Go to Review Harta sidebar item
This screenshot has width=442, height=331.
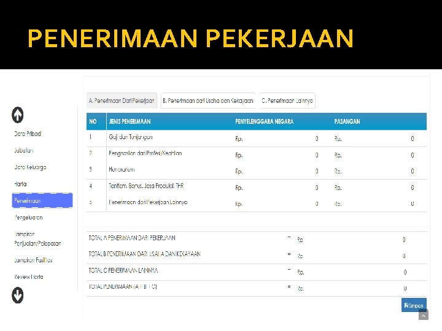(29, 276)
